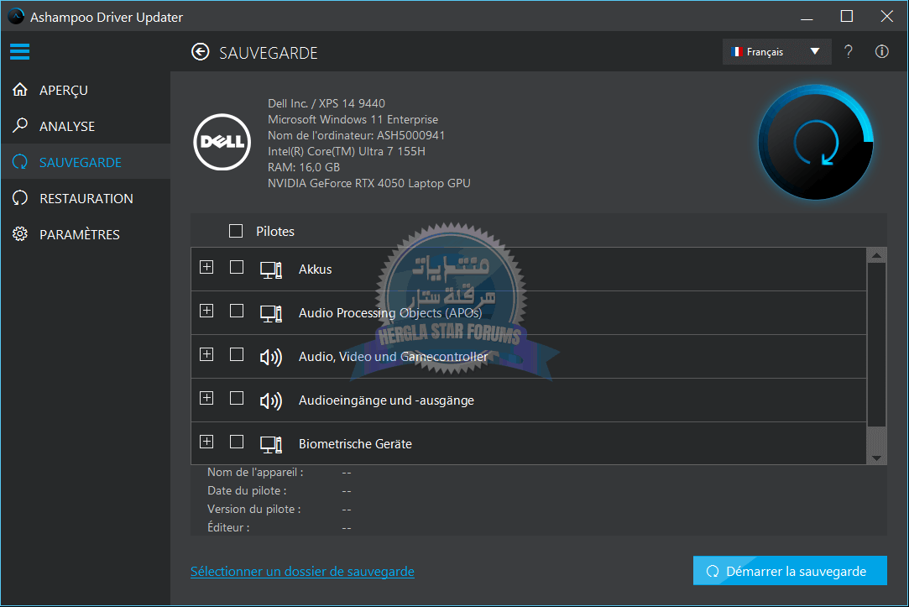Click the device icon next to Akkus
This screenshot has width=909, height=607.
(270, 269)
